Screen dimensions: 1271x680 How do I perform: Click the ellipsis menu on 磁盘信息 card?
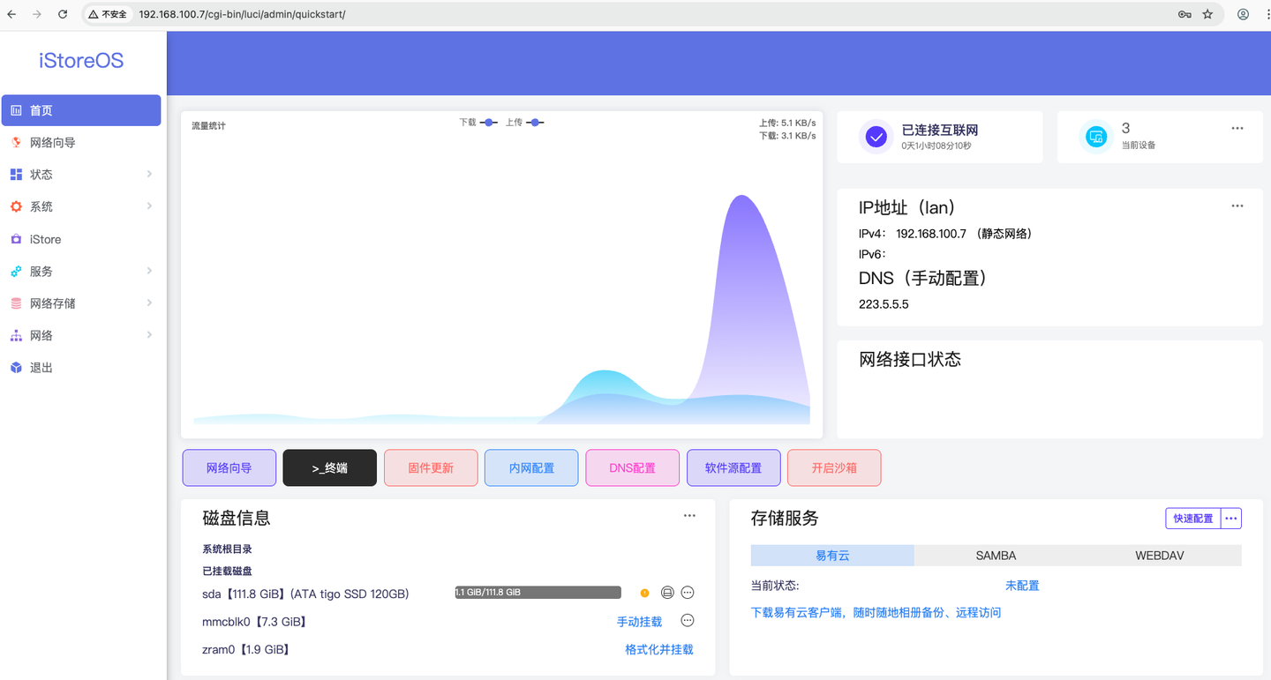point(688,515)
